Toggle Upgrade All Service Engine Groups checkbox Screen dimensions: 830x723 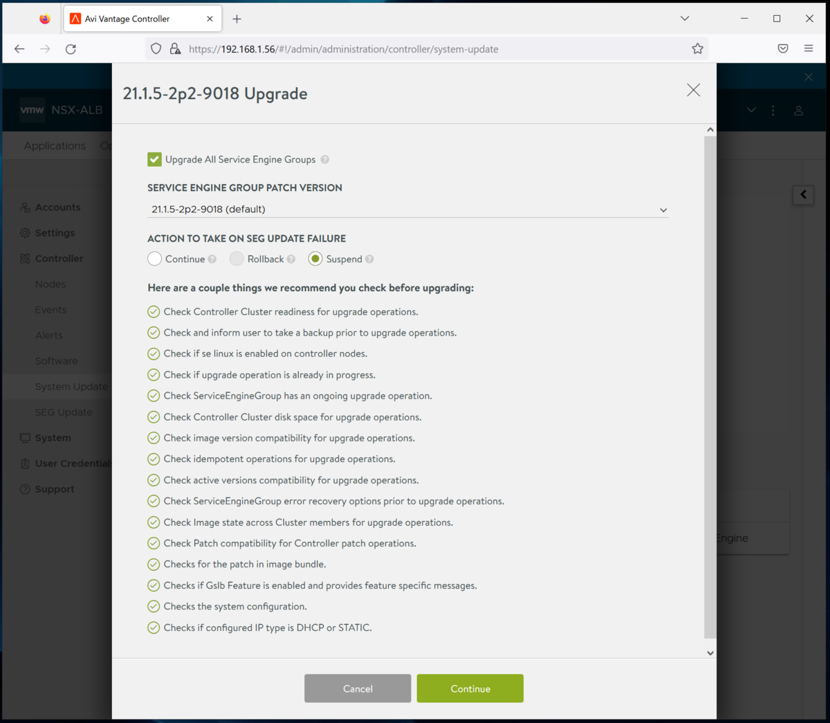154,160
